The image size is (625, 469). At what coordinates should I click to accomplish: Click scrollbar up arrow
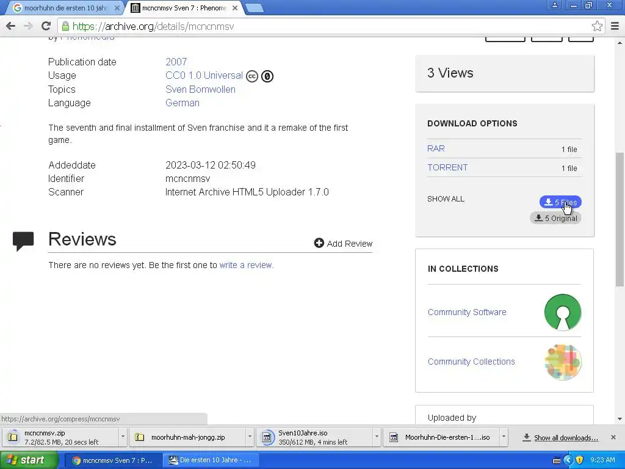[620, 42]
